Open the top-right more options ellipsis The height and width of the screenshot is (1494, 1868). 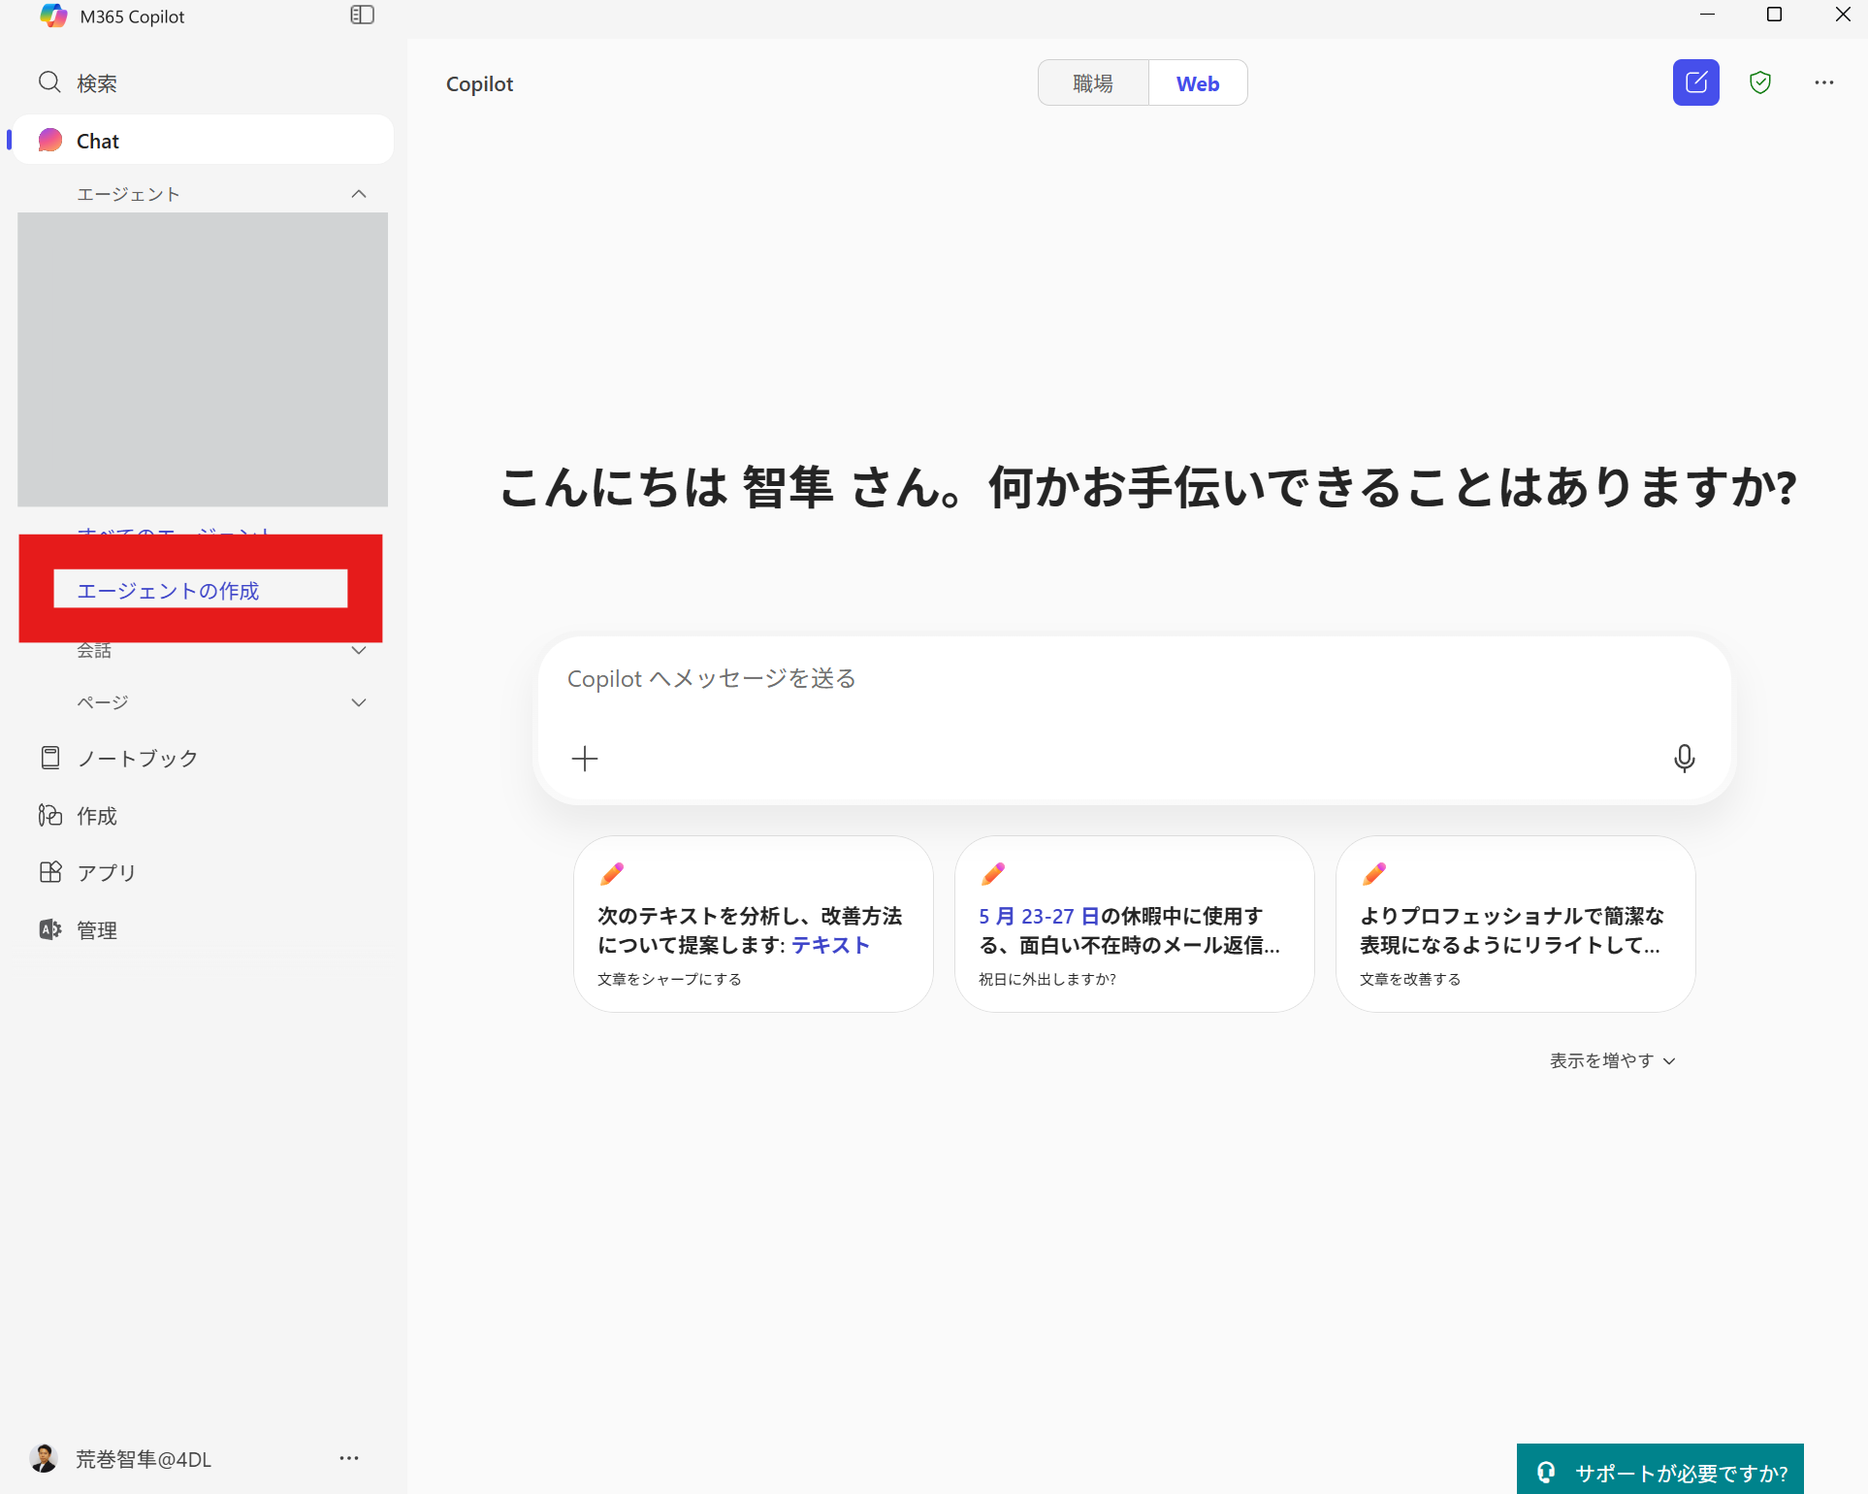pyautogui.click(x=1824, y=82)
